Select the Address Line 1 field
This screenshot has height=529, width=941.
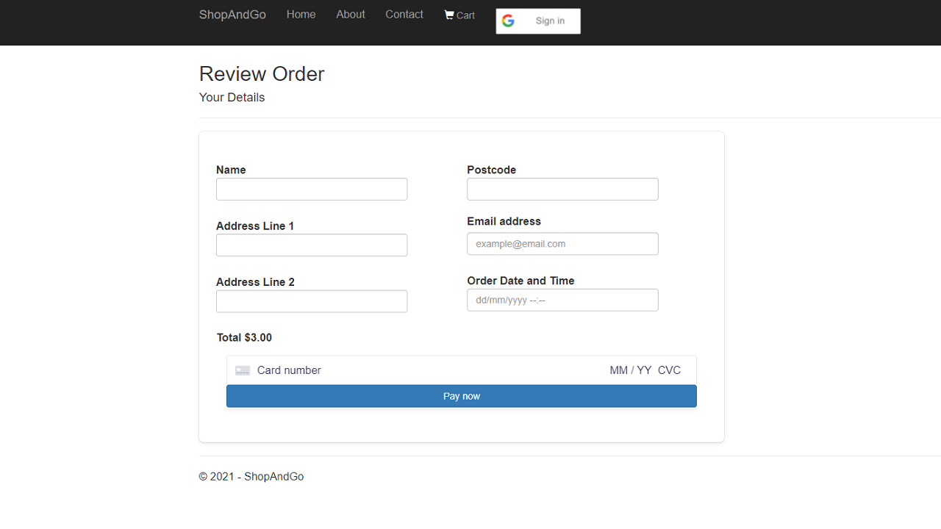[311, 245]
